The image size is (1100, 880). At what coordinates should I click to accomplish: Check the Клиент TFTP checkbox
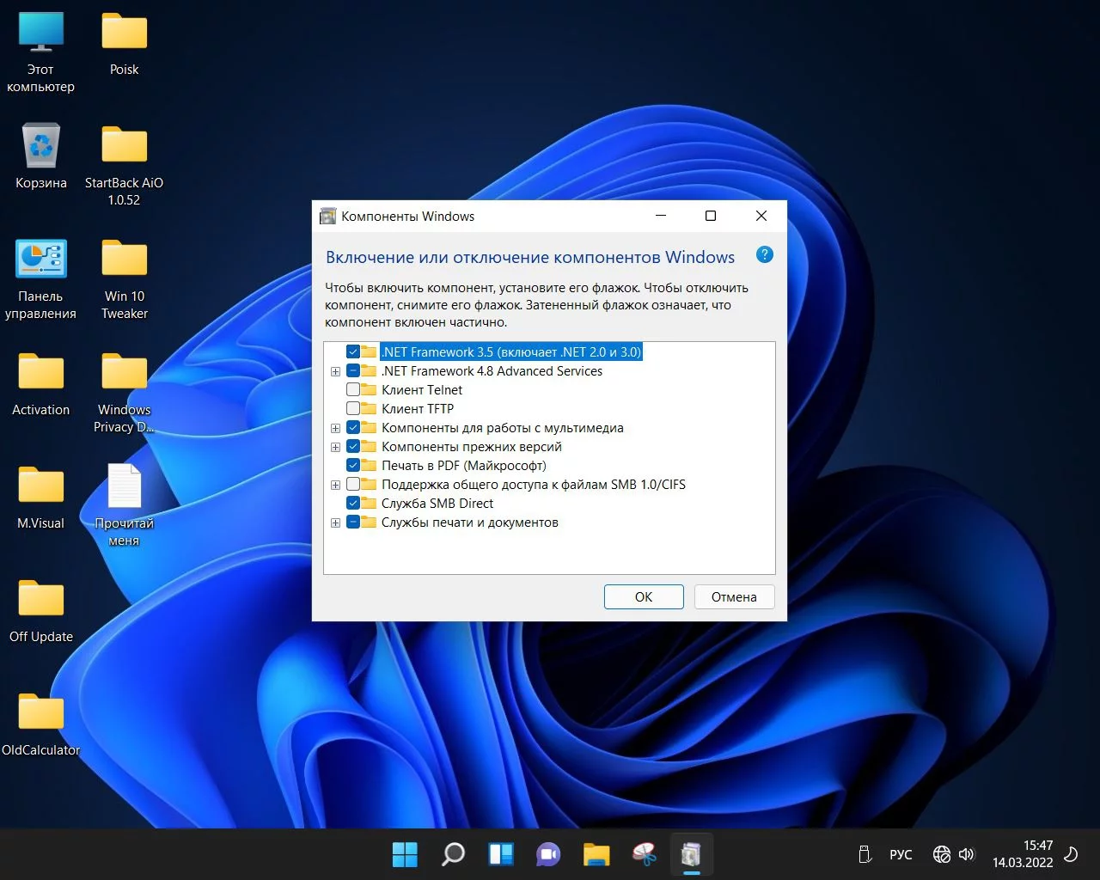[x=353, y=409]
